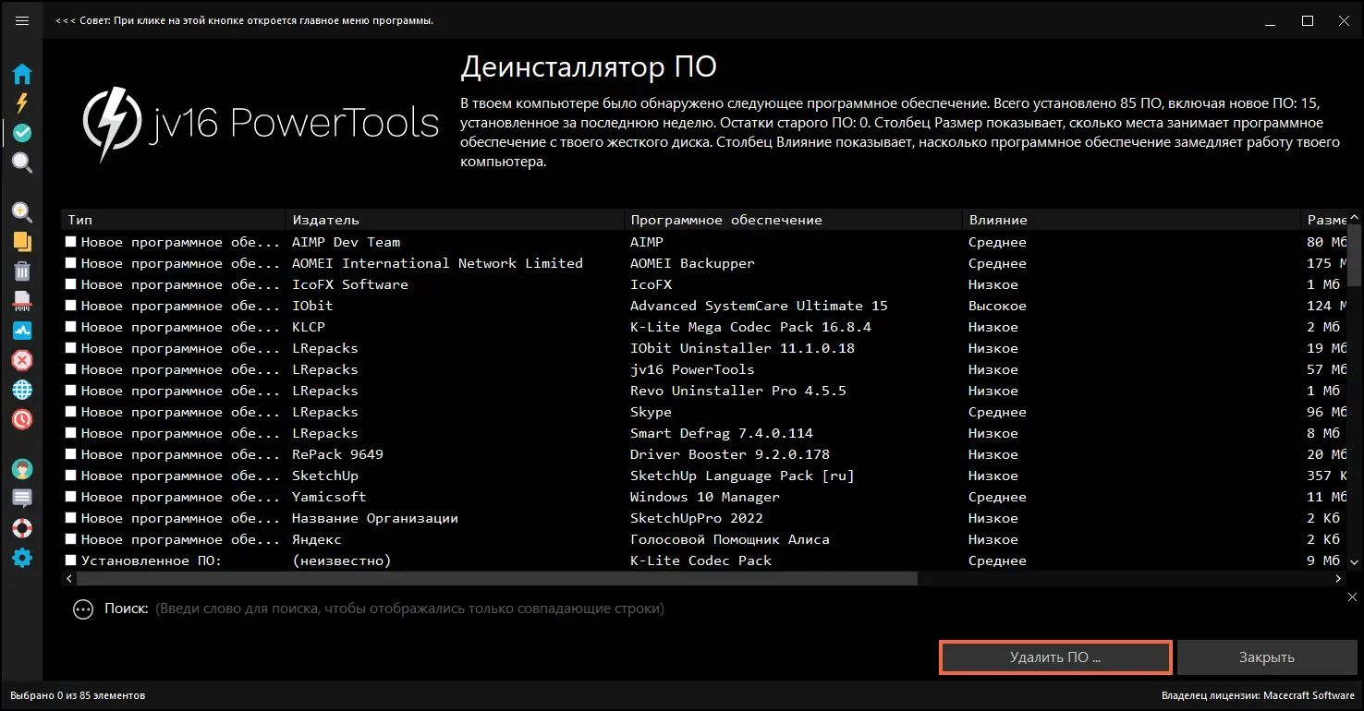Tick the checkbox for AOMEI Backupper row
The image size is (1364, 711).
click(71, 263)
